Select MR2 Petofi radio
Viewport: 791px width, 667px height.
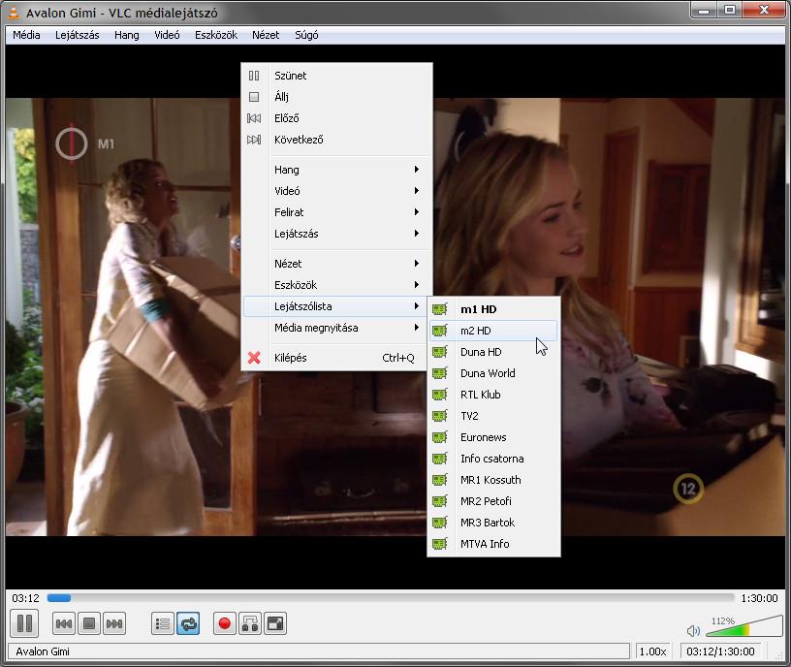[493, 501]
